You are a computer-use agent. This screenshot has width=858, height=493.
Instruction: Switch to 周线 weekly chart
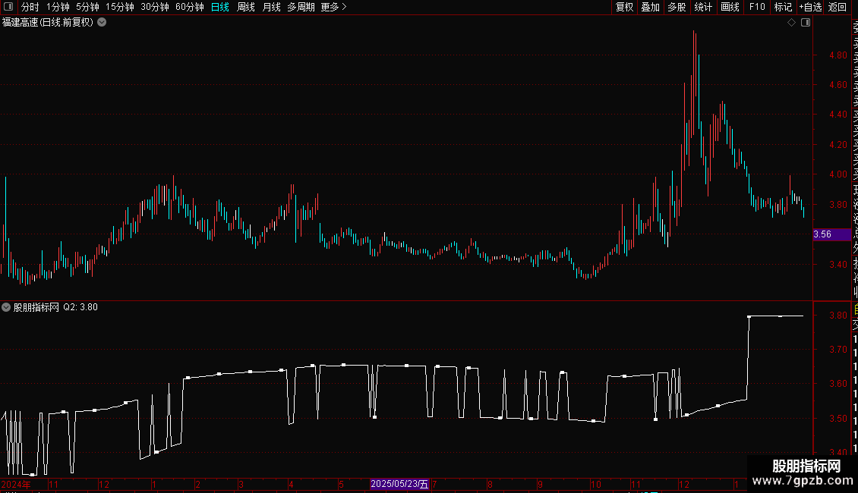pos(246,7)
